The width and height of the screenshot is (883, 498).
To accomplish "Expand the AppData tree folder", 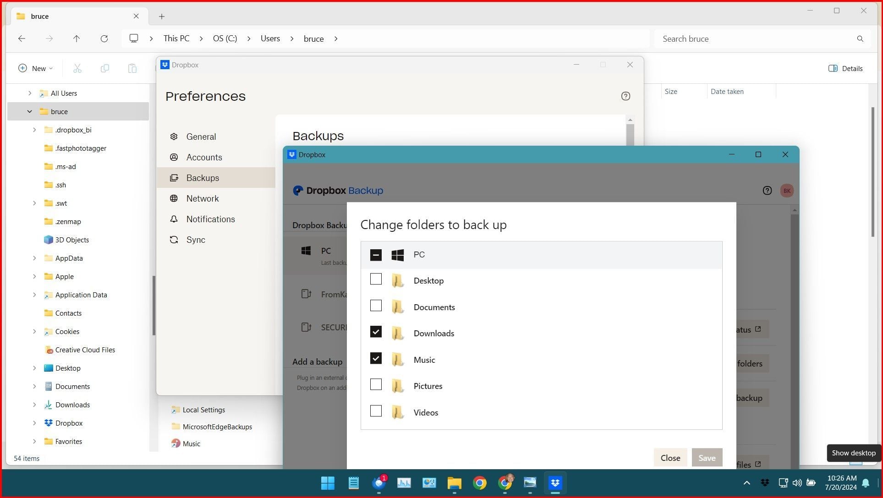I will point(34,258).
